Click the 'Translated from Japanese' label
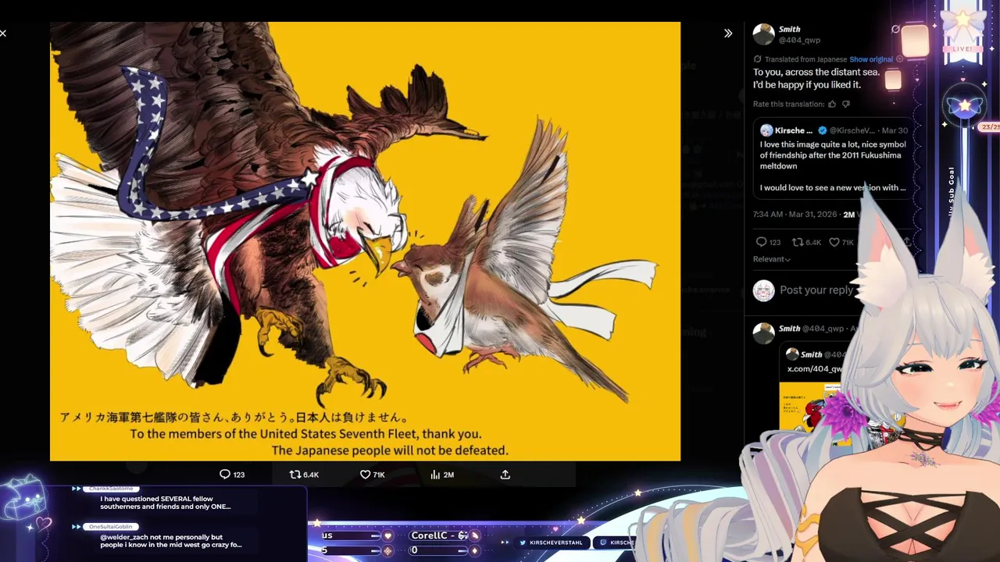This screenshot has width=1000, height=562. (805, 59)
